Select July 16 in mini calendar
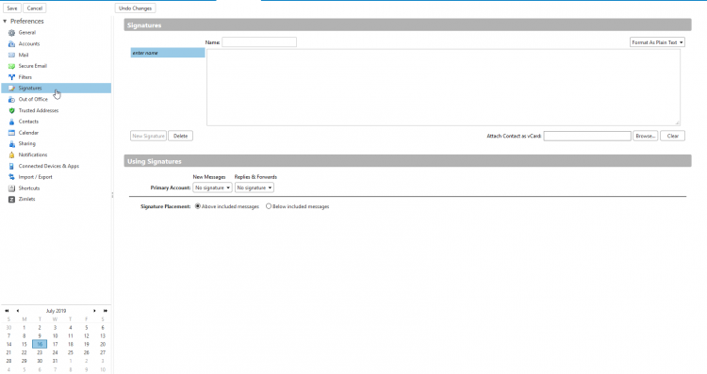Image resolution: width=707 pixels, height=374 pixels. (x=40, y=344)
